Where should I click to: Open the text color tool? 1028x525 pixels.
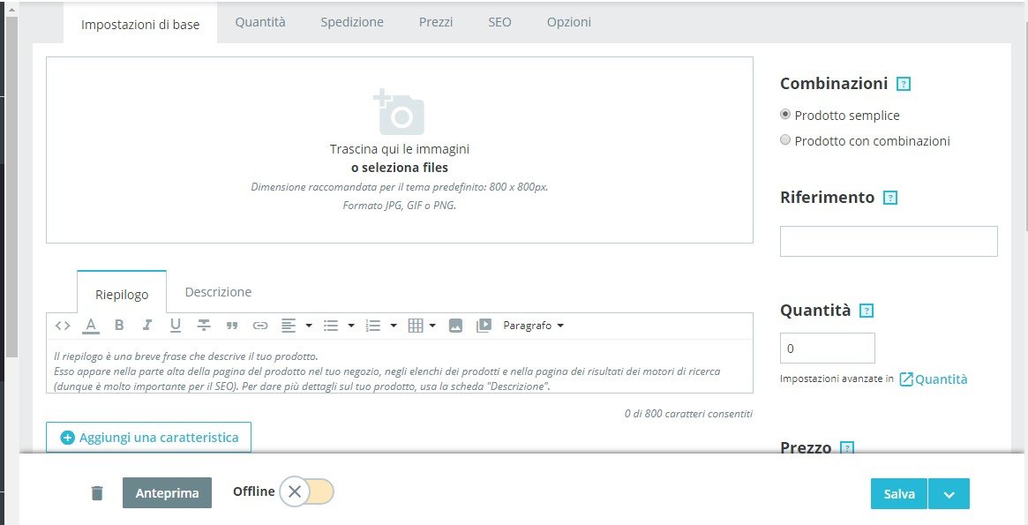pos(91,325)
